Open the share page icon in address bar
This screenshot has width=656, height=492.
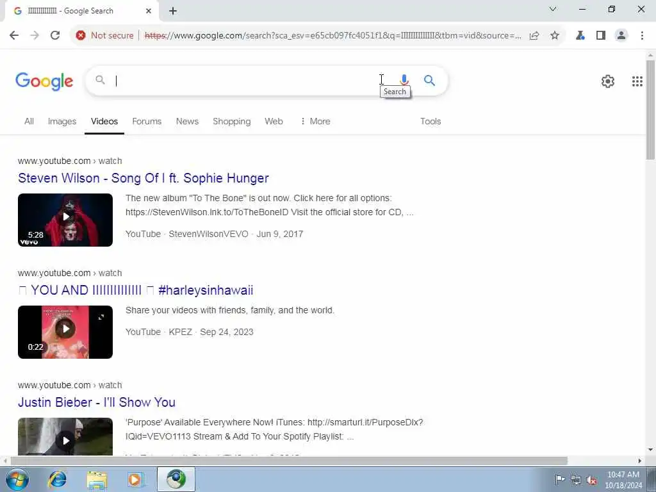click(x=534, y=36)
